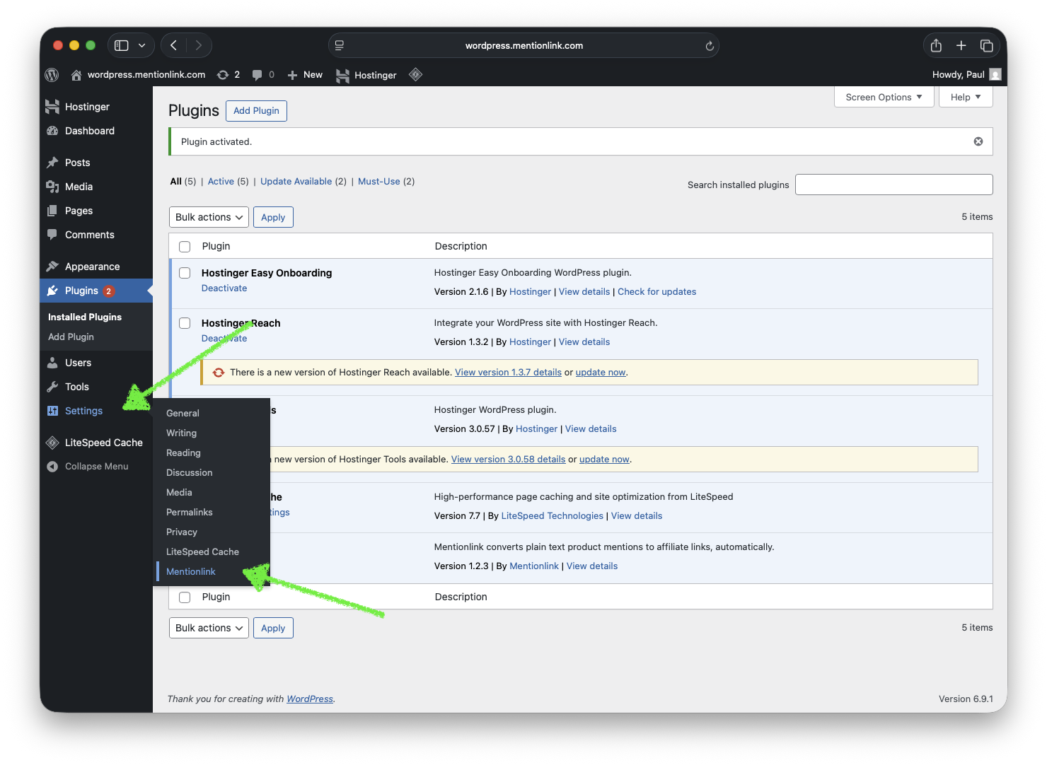Open the top Bulk actions dropdown

(209, 217)
